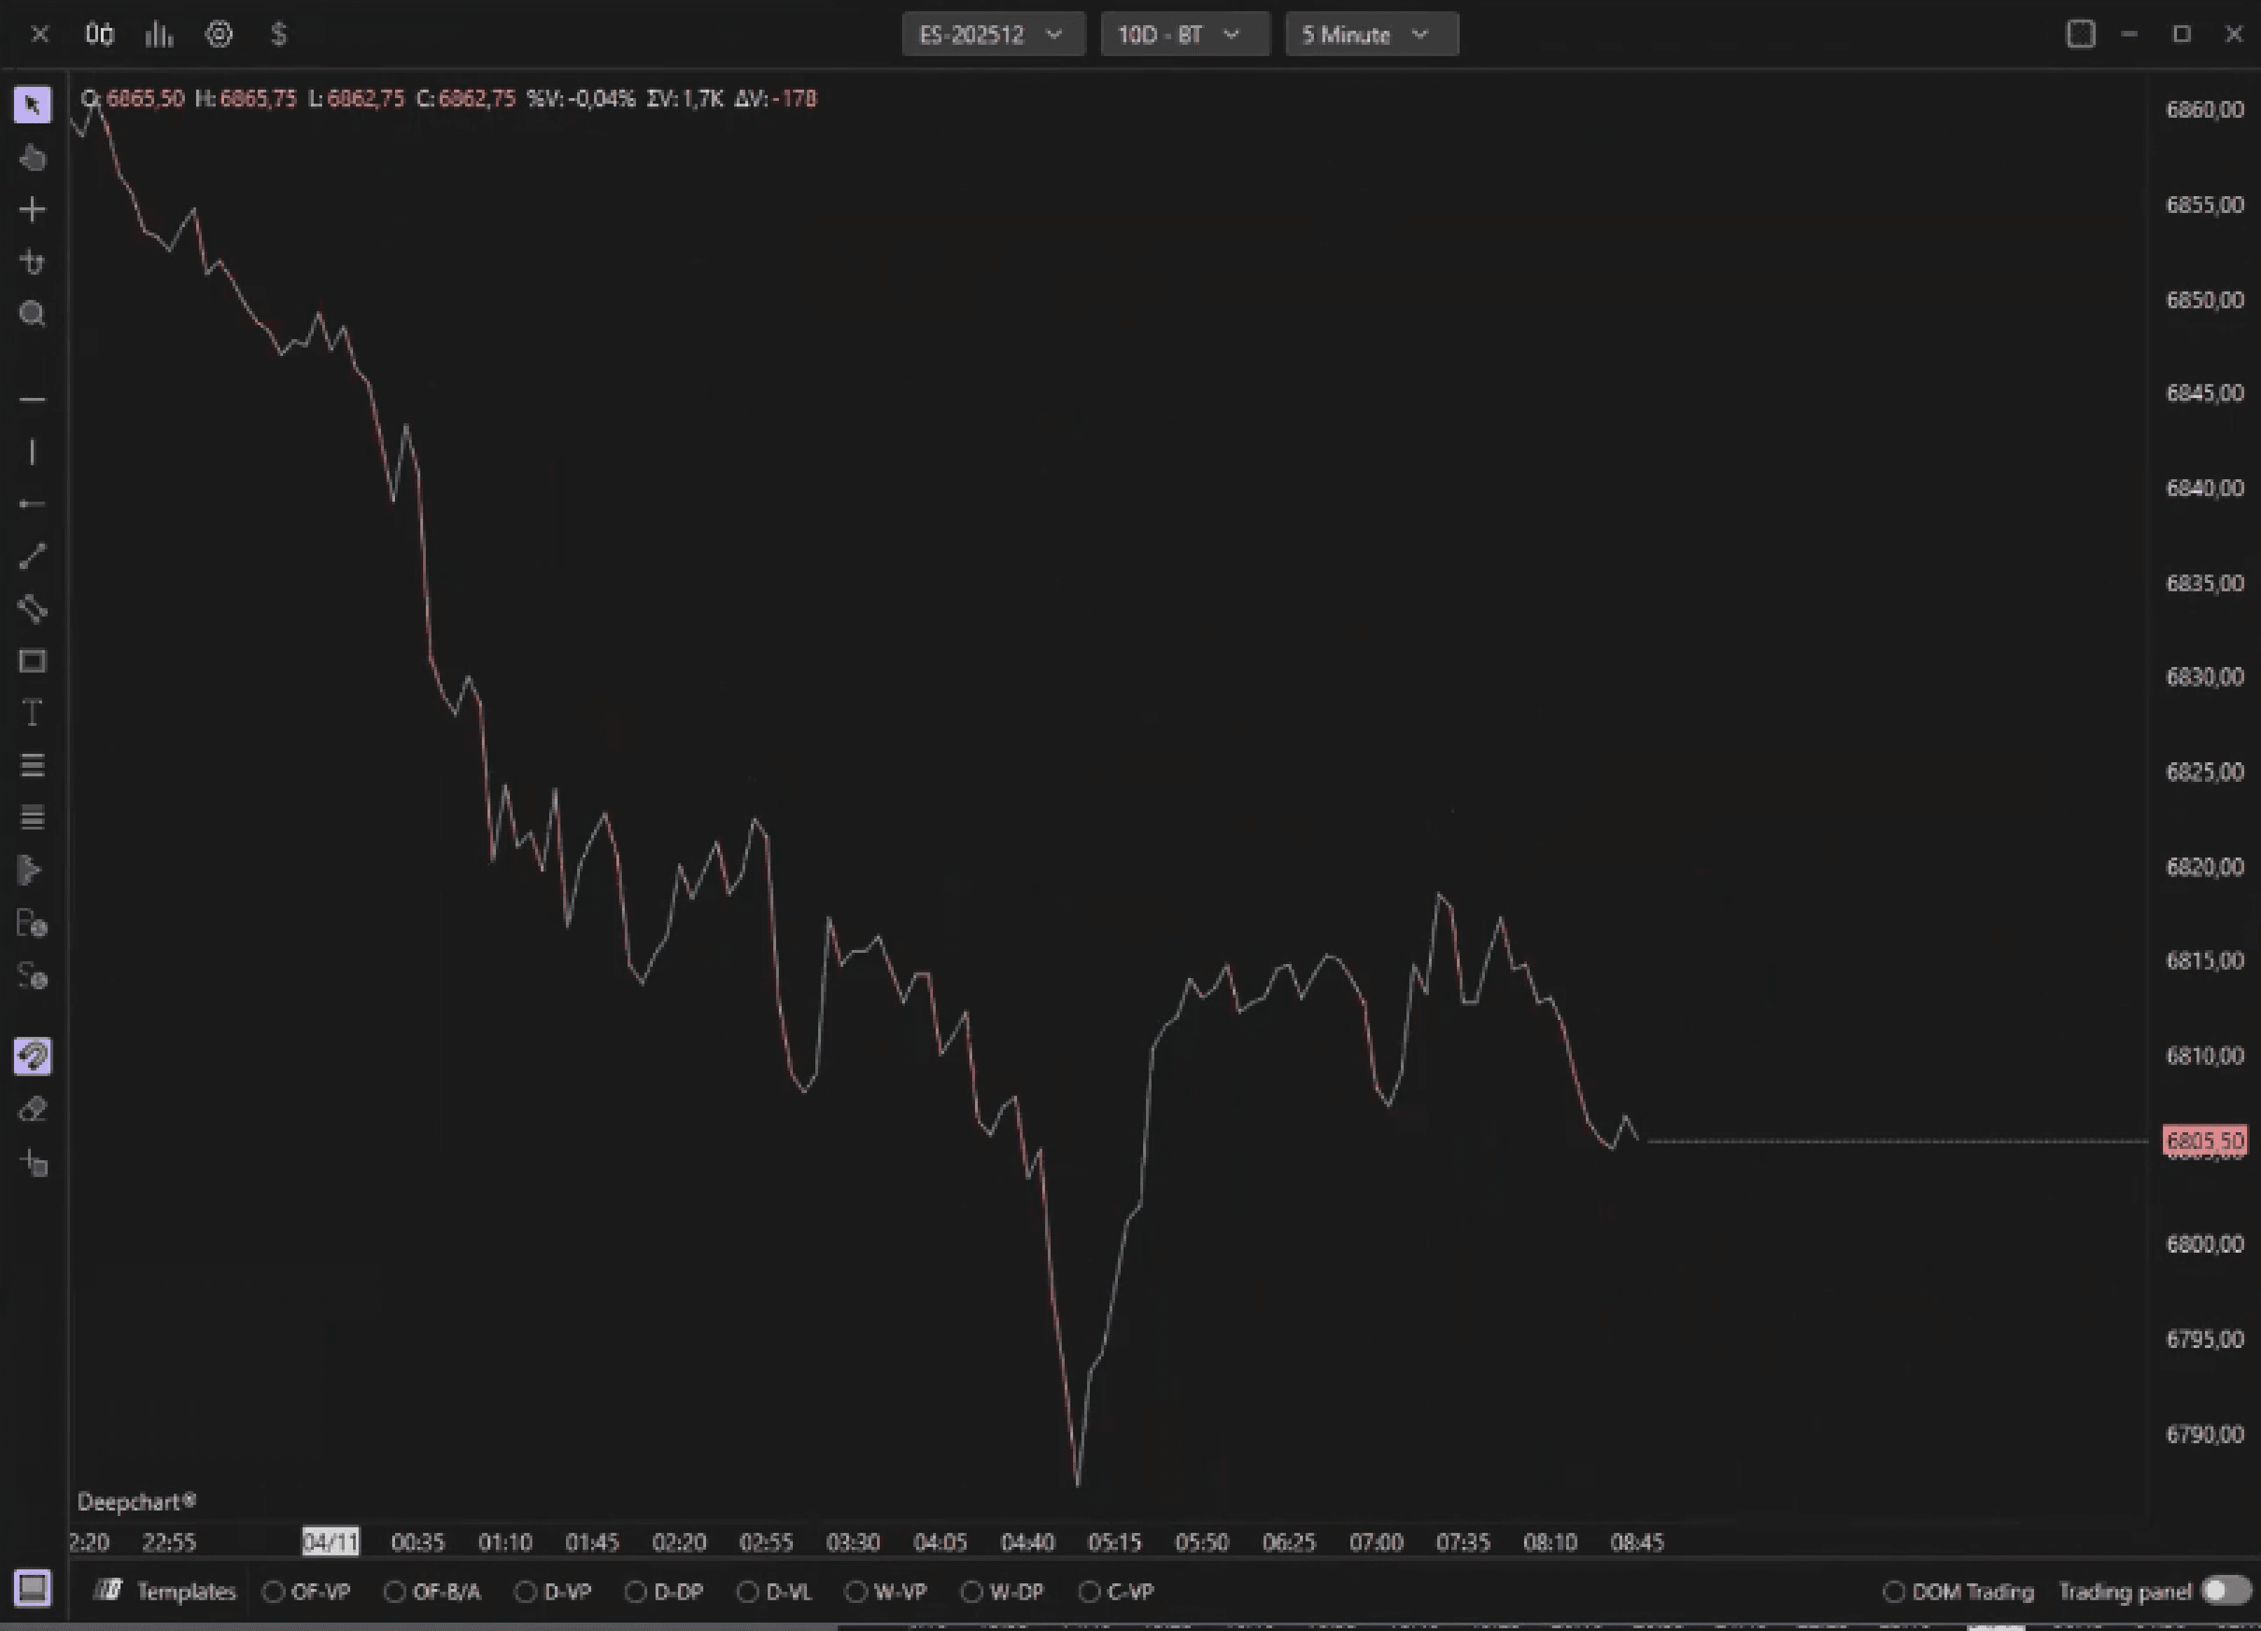Select the OF-VP template radio button
The width and height of the screenshot is (2261, 1631).
(x=273, y=1591)
